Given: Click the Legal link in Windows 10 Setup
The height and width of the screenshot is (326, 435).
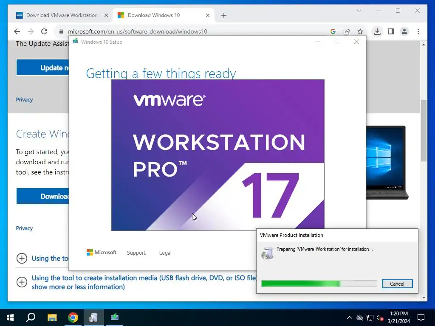Looking at the screenshot, I should tap(165, 253).
